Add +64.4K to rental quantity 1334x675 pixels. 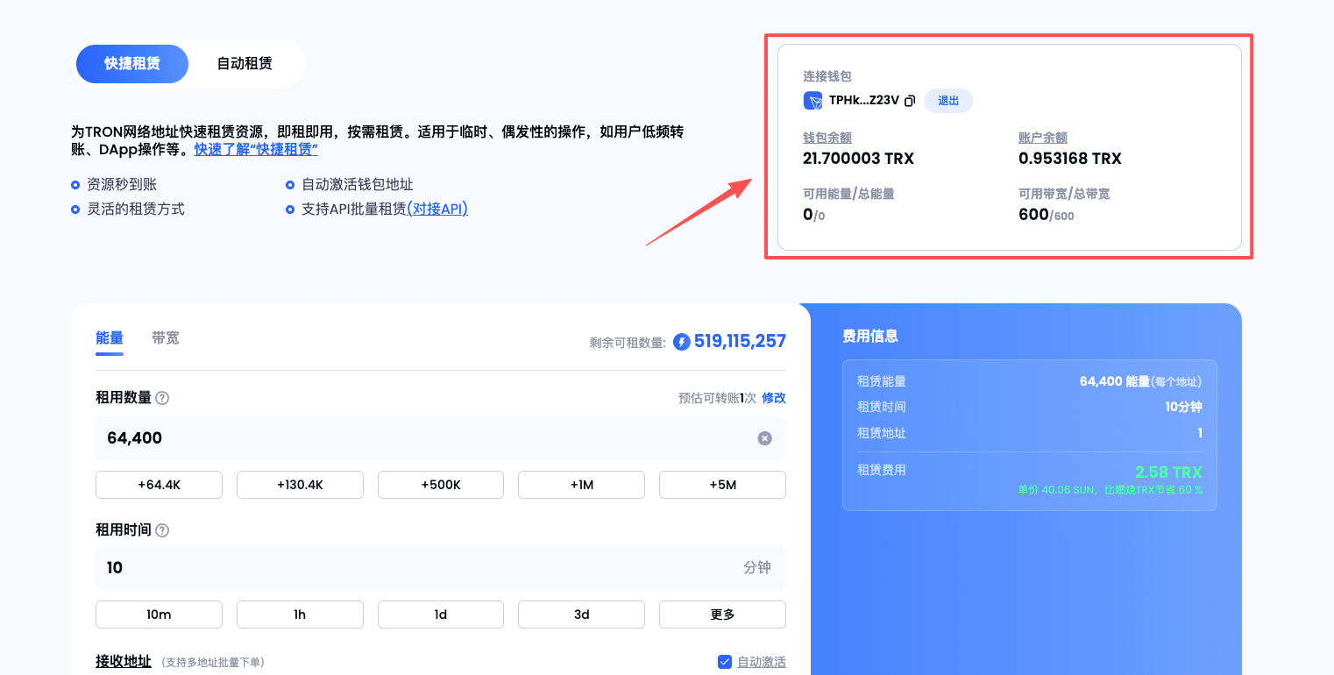[x=159, y=485]
